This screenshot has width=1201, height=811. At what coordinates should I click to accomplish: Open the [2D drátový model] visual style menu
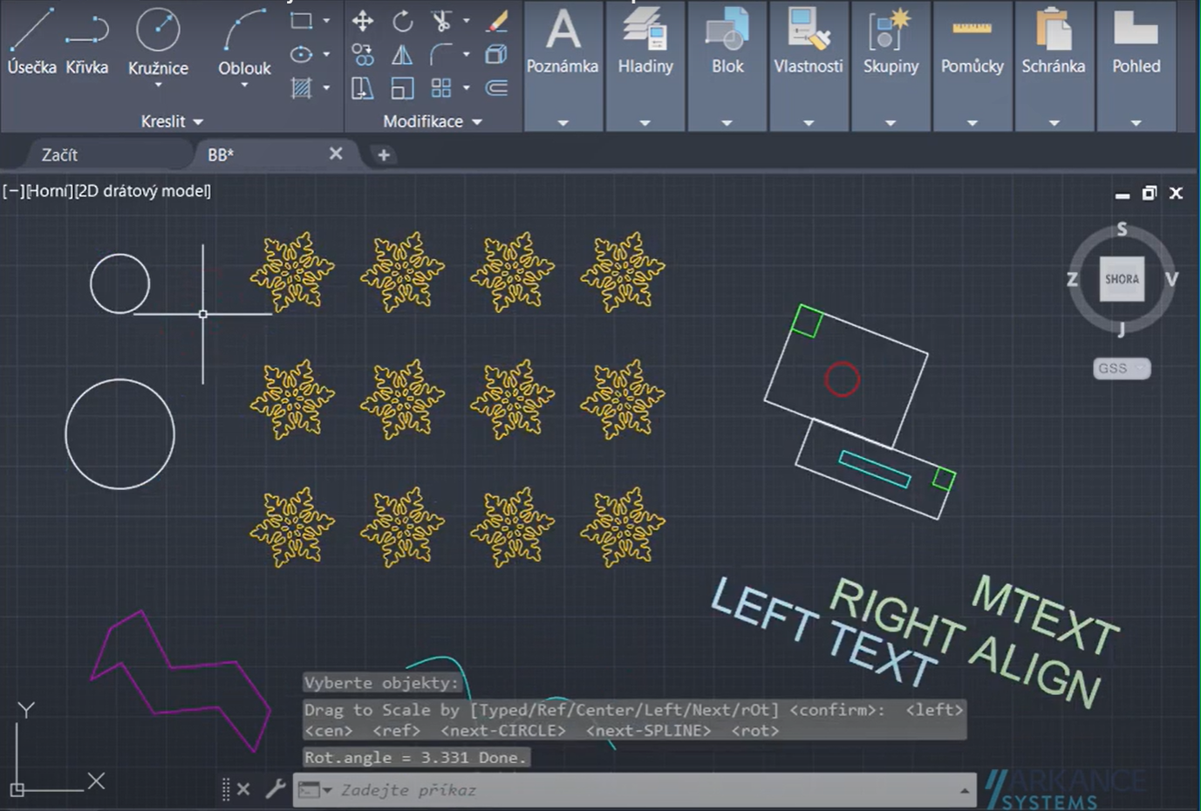click(143, 191)
